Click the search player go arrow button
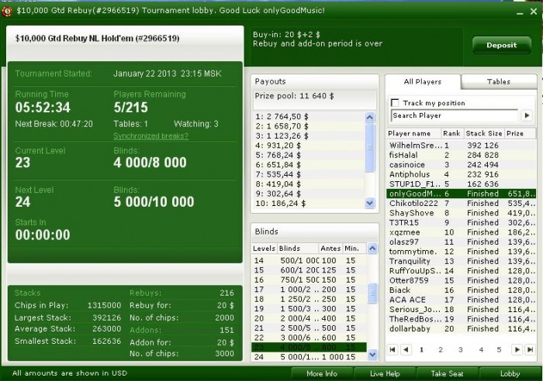The width and height of the screenshot is (543, 381). (x=527, y=115)
